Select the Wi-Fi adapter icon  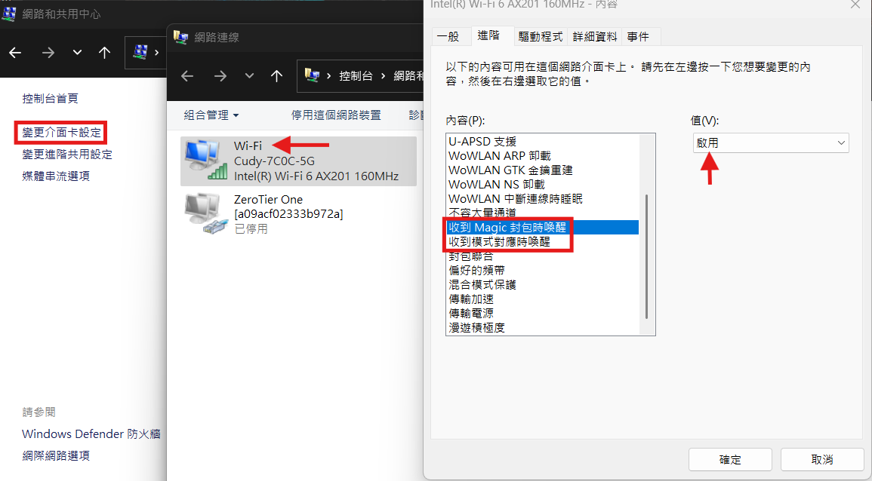[x=205, y=161]
